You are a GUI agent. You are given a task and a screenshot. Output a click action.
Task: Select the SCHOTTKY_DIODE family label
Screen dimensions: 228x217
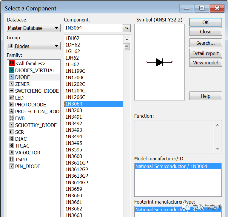click(36, 125)
